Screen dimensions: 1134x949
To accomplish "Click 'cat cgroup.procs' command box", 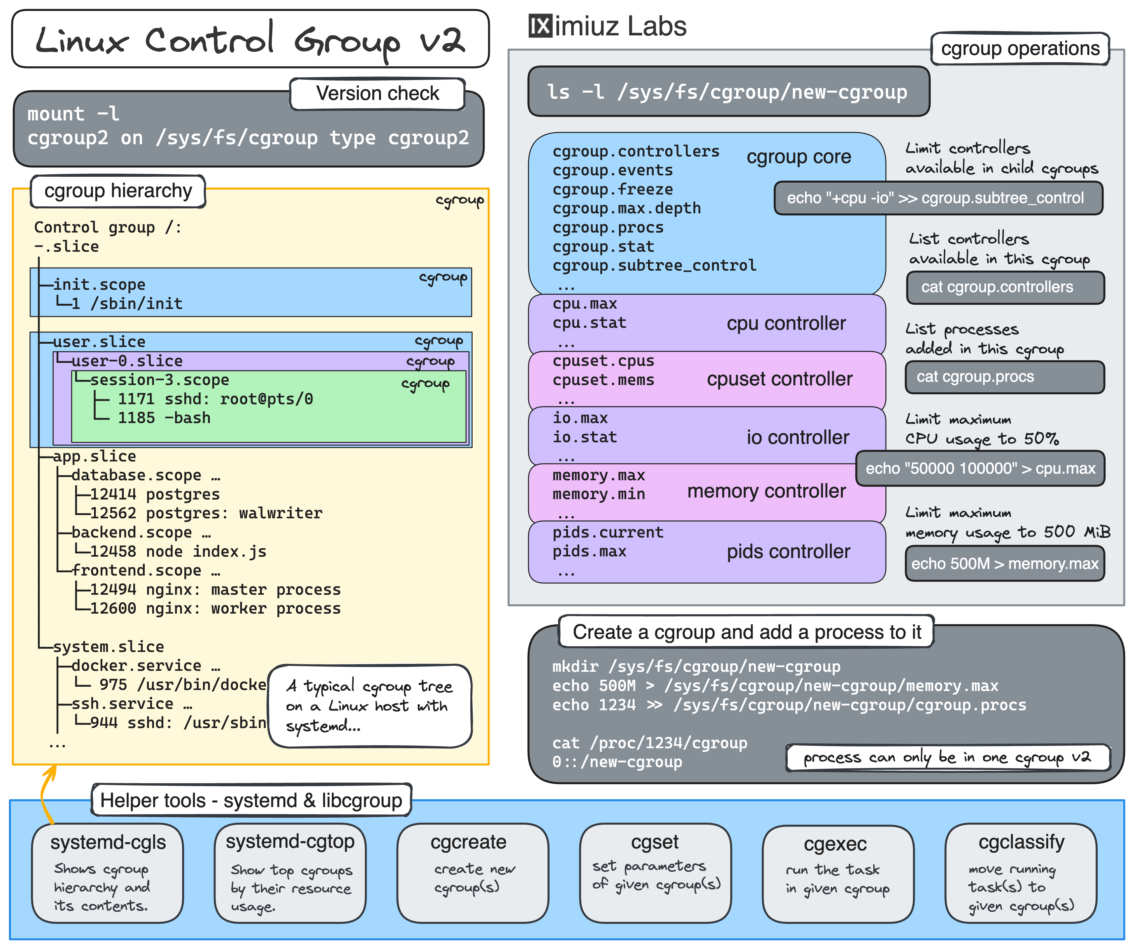I will pos(1005,377).
